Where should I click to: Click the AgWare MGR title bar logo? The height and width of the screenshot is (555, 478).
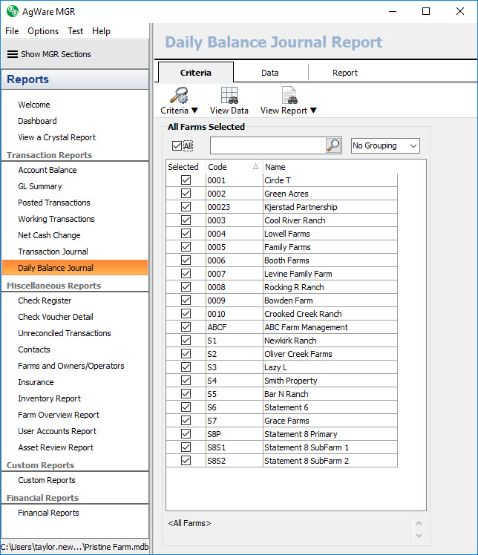point(12,11)
